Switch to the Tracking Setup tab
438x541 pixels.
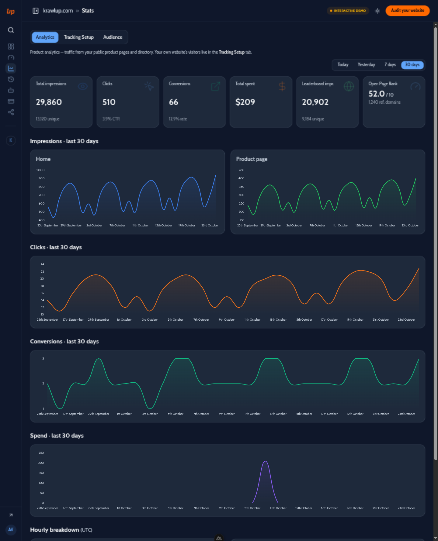pos(79,37)
